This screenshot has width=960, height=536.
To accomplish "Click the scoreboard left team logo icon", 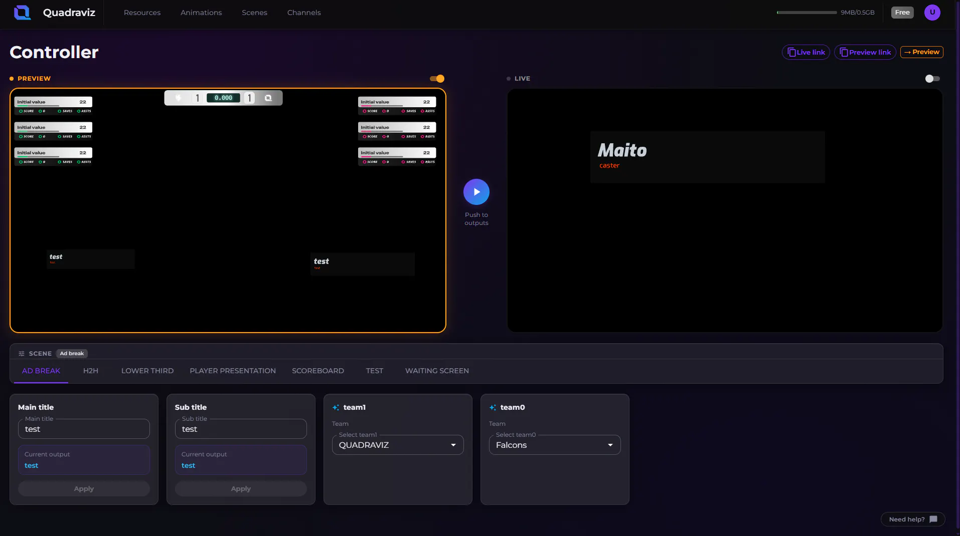I will coord(178,98).
